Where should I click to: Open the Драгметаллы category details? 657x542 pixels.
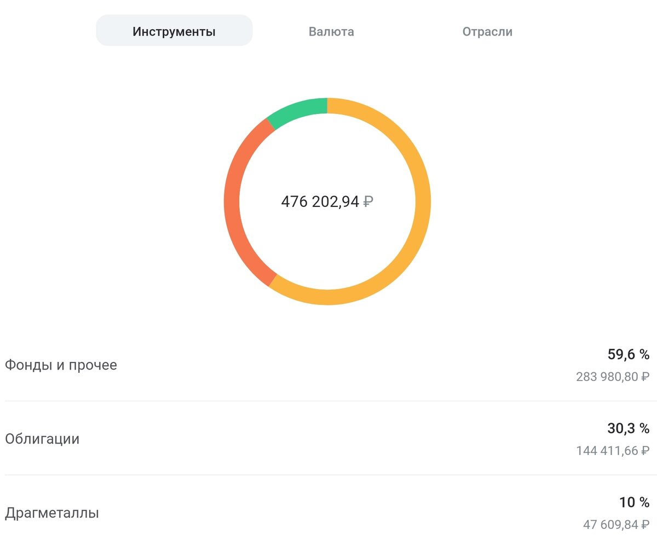(51, 513)
